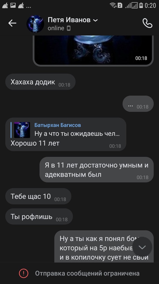Screen dimensions: 159x284
Task: Jump to latest messages with down-chevron button
Action: 142,247
